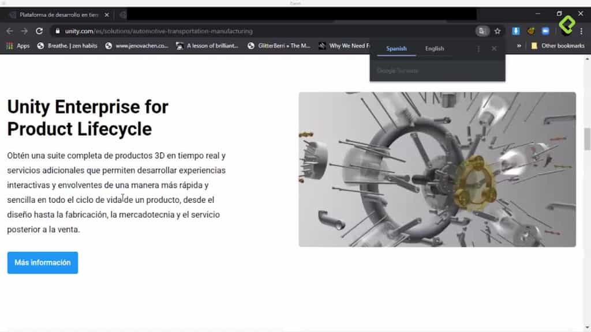Restore down the Chrome window
Viewport: 591px width, 332px height.
[x=559, y=14]
